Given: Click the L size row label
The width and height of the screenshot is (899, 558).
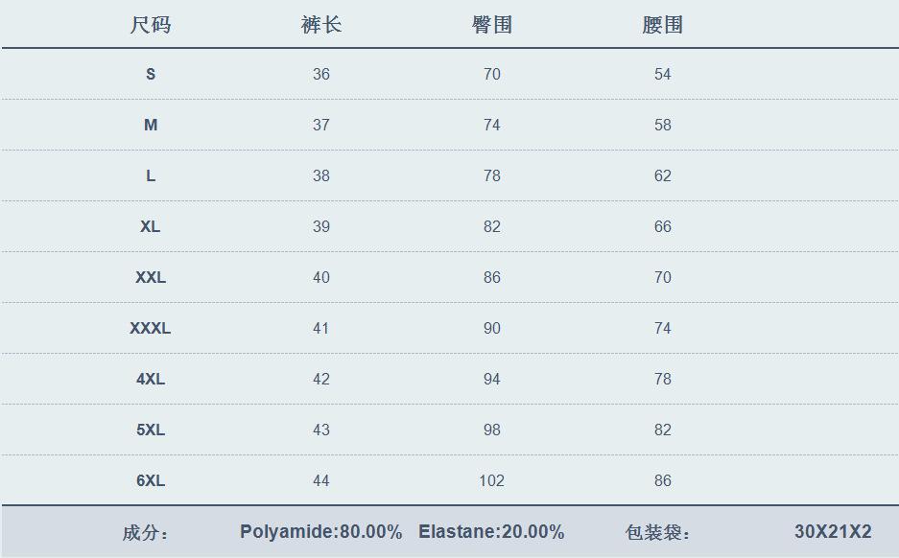Looking at the screenshot, I should click(x=151, y=175).
